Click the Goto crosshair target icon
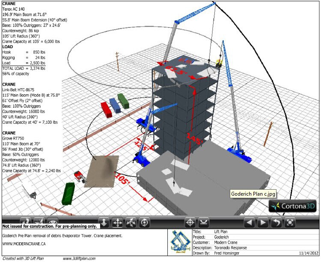 190,222
